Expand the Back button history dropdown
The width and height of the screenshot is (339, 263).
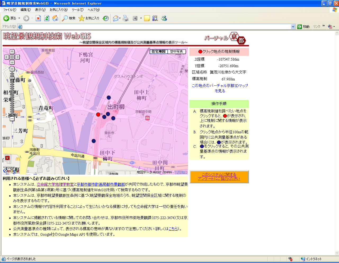[x=19, y=18]
